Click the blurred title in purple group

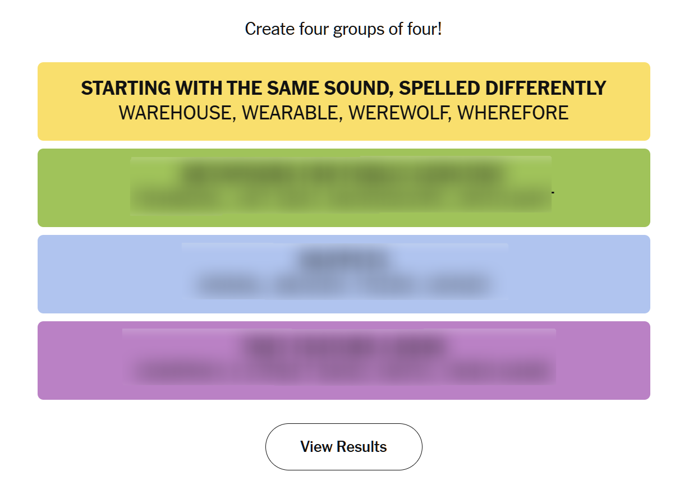[343, 346]
